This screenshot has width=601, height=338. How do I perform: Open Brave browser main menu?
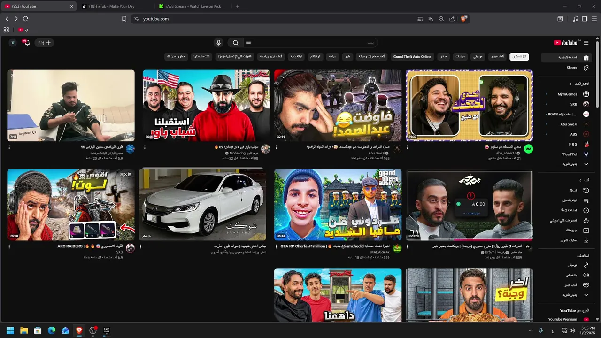click(594, 19)
